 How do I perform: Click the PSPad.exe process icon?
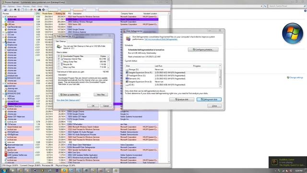[6, 124]
